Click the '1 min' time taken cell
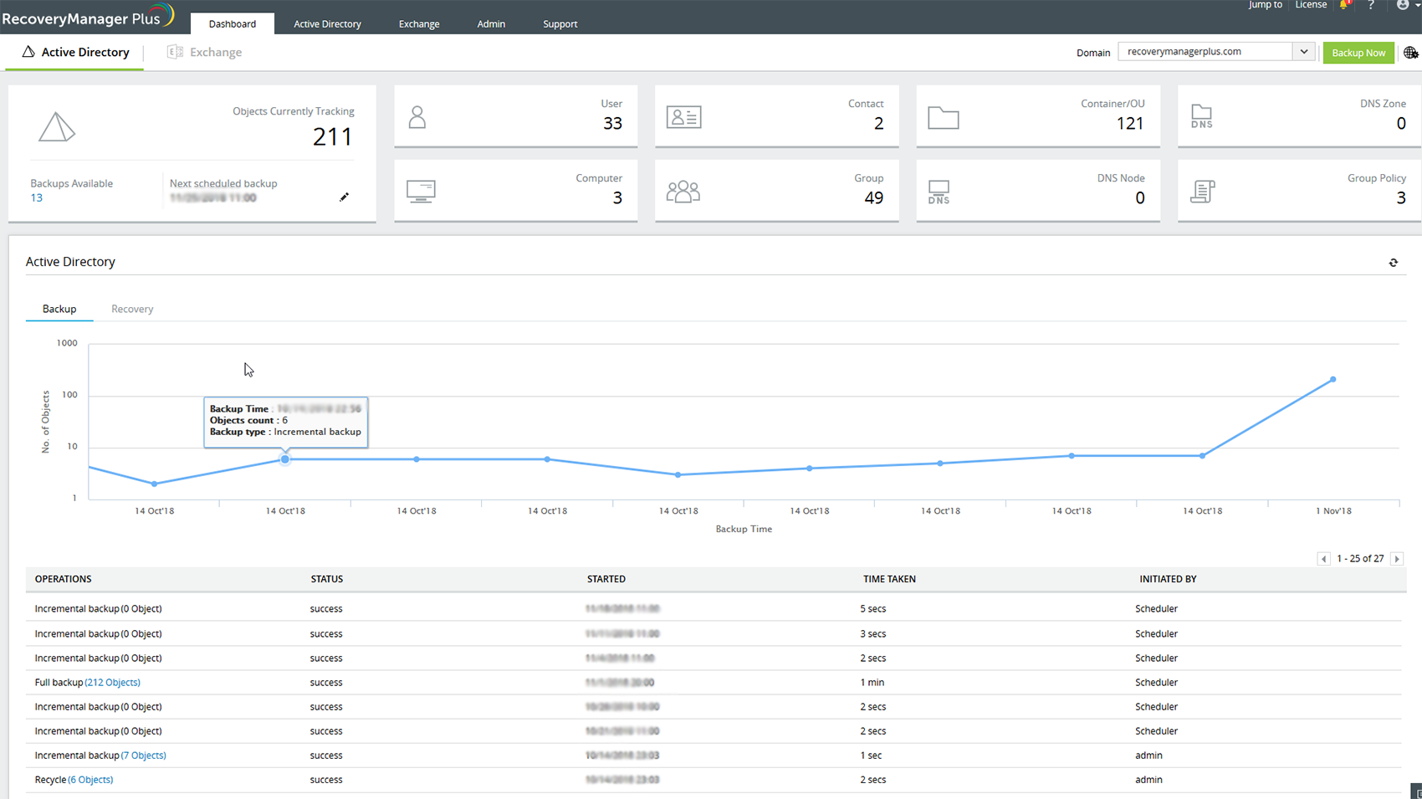 (x=872, y=683)
